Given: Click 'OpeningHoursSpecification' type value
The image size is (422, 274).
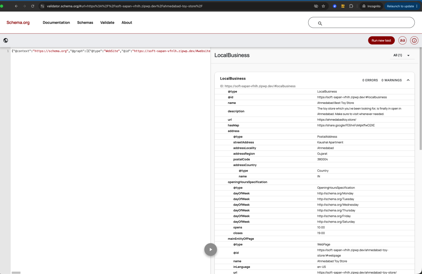Looking at the screenshot, I should tap(336, 187).
